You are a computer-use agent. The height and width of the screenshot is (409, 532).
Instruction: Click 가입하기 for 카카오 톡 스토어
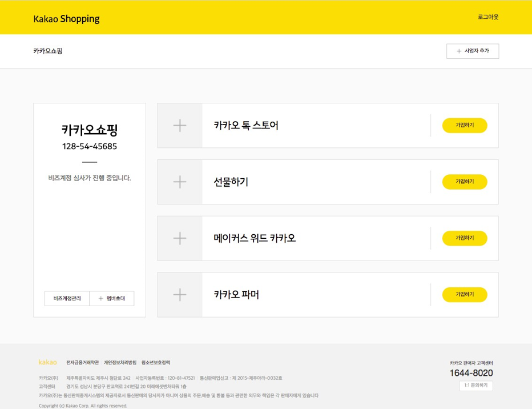(x=465, y=125)
